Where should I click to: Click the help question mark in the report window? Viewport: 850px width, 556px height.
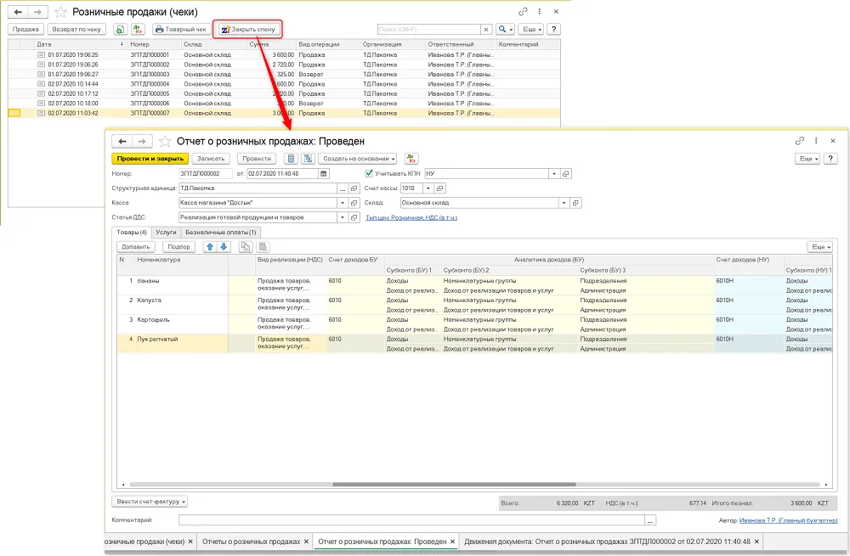coord(830,159)
